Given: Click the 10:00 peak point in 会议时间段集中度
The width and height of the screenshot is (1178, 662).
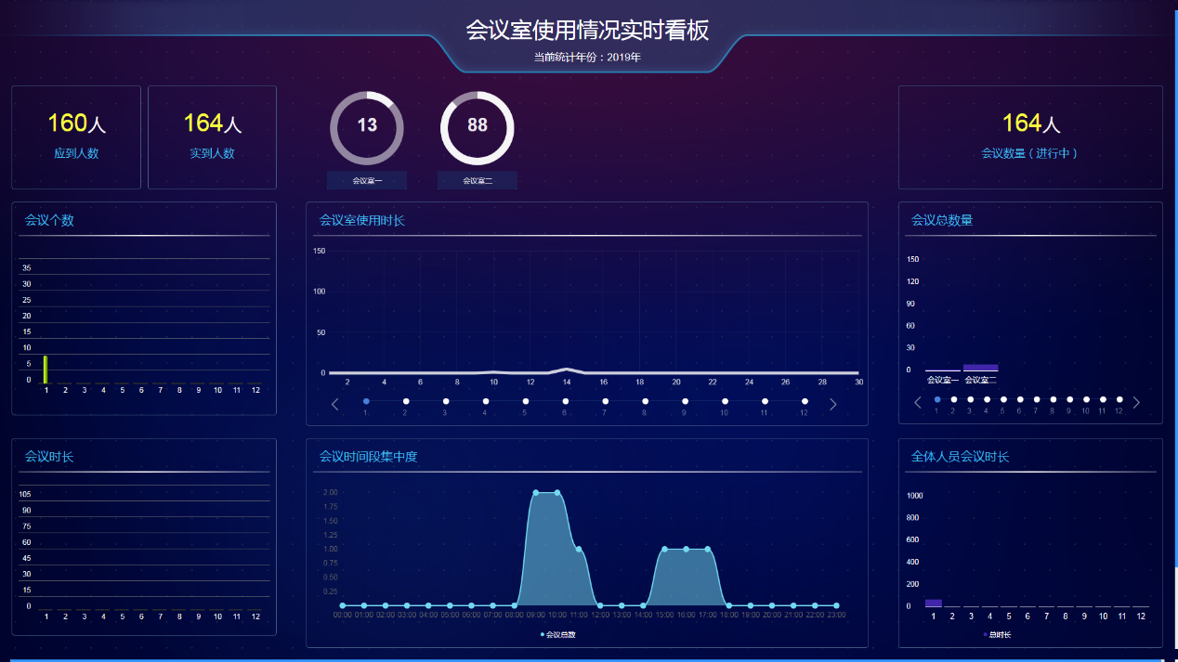Looking at the screenshot, I should 557,493.
